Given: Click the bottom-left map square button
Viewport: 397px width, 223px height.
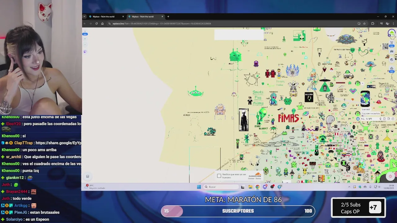Looking at the screenshot, I should point(87,176).
